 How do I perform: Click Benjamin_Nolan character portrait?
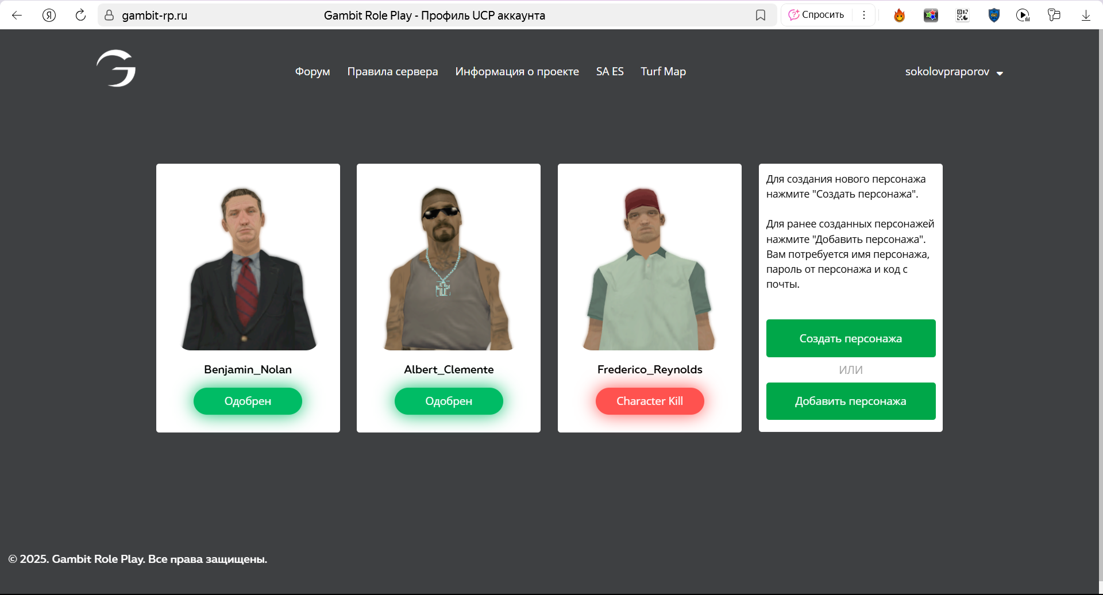pyautogui.click(x=248, y=269)
